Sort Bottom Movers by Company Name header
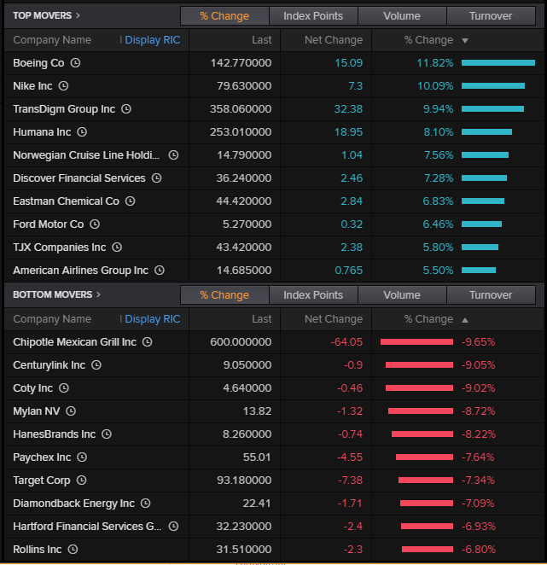Image resolution: width=547 pixels, height=565 pixels. tap(52, 319)
